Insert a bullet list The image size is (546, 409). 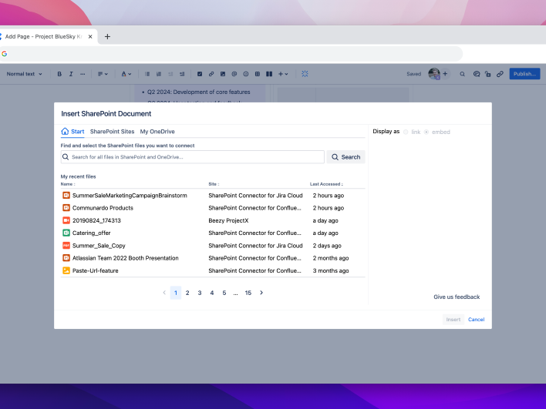147,74
